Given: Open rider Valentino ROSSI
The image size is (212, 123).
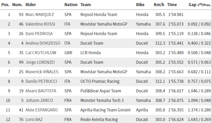Looking at the screenshot, I should click(40, 24).
